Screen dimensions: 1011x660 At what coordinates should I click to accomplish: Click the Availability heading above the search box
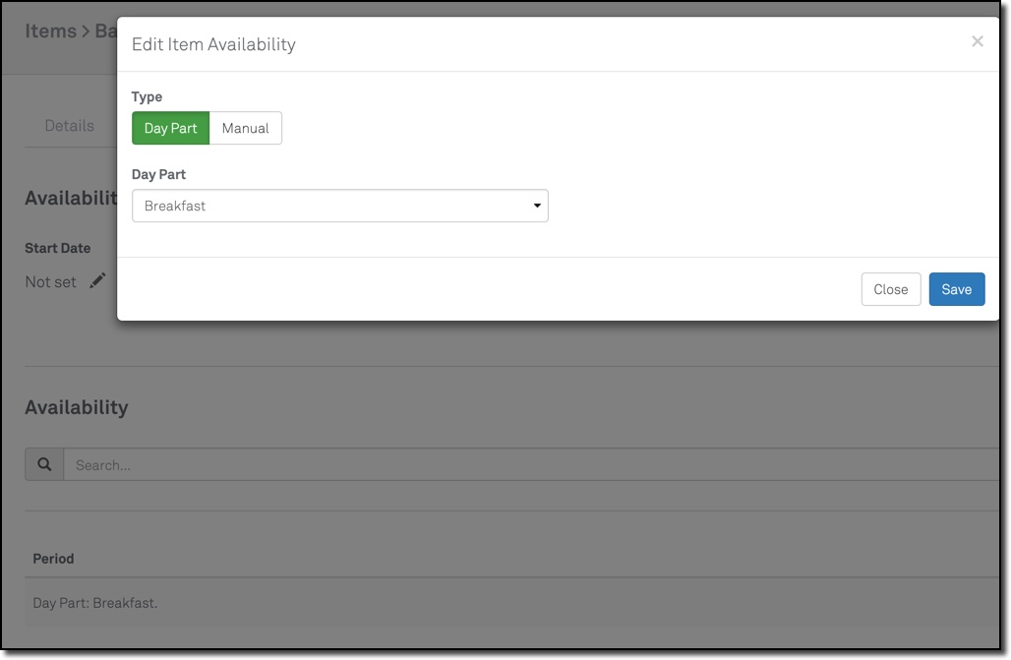point(77,407)
